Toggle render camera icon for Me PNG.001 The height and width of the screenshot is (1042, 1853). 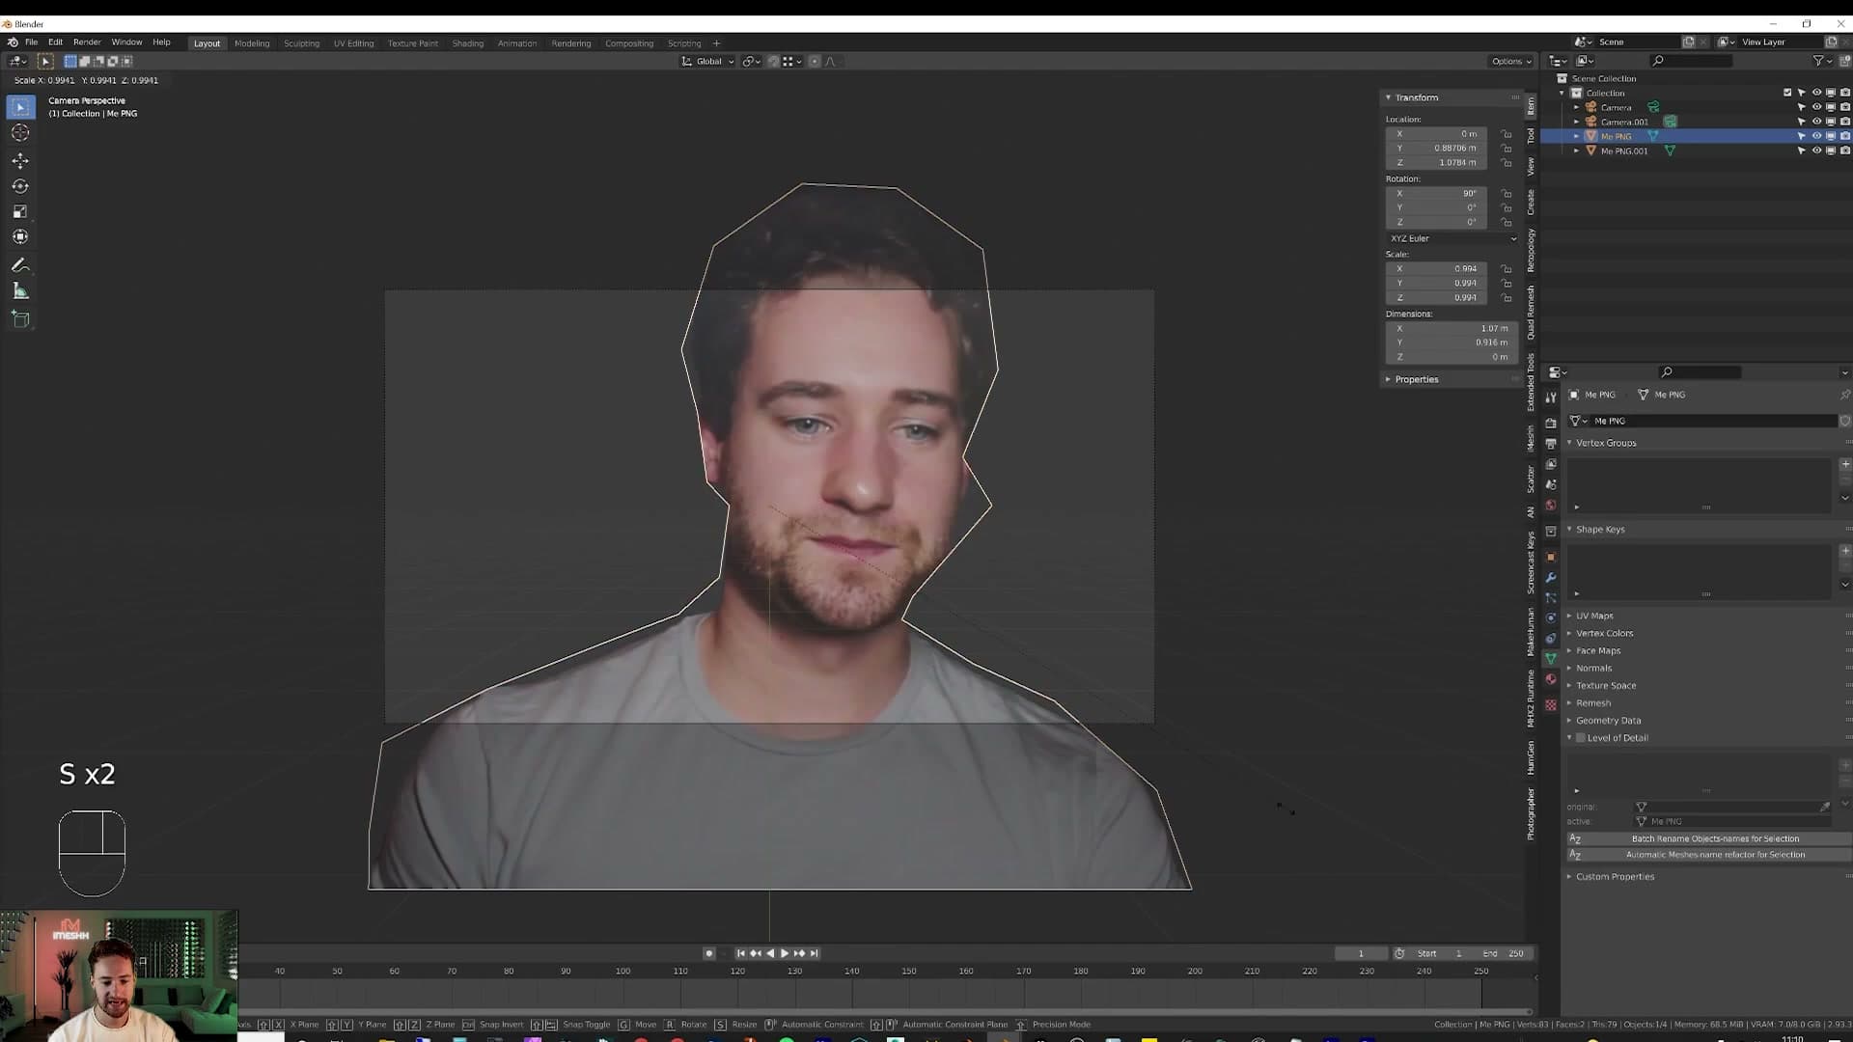1844,151
